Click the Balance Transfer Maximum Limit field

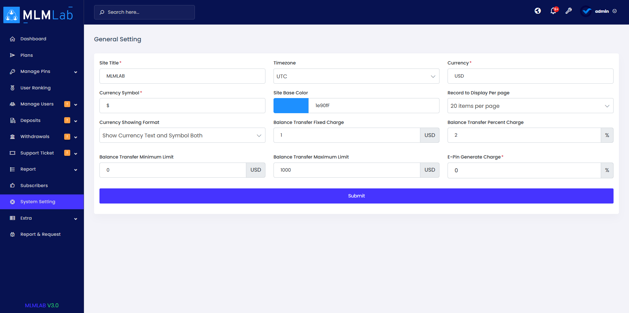pos(347,170)
